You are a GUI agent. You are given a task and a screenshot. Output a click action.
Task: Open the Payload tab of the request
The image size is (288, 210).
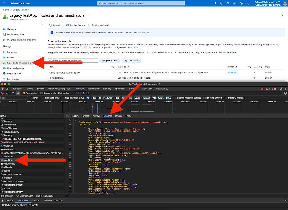(85, 116)
